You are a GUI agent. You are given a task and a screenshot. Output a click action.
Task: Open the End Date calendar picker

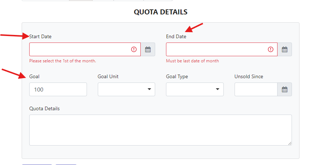coord(284,50)
